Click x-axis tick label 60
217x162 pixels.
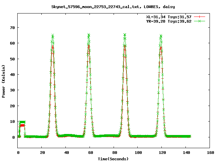point(91,153)
